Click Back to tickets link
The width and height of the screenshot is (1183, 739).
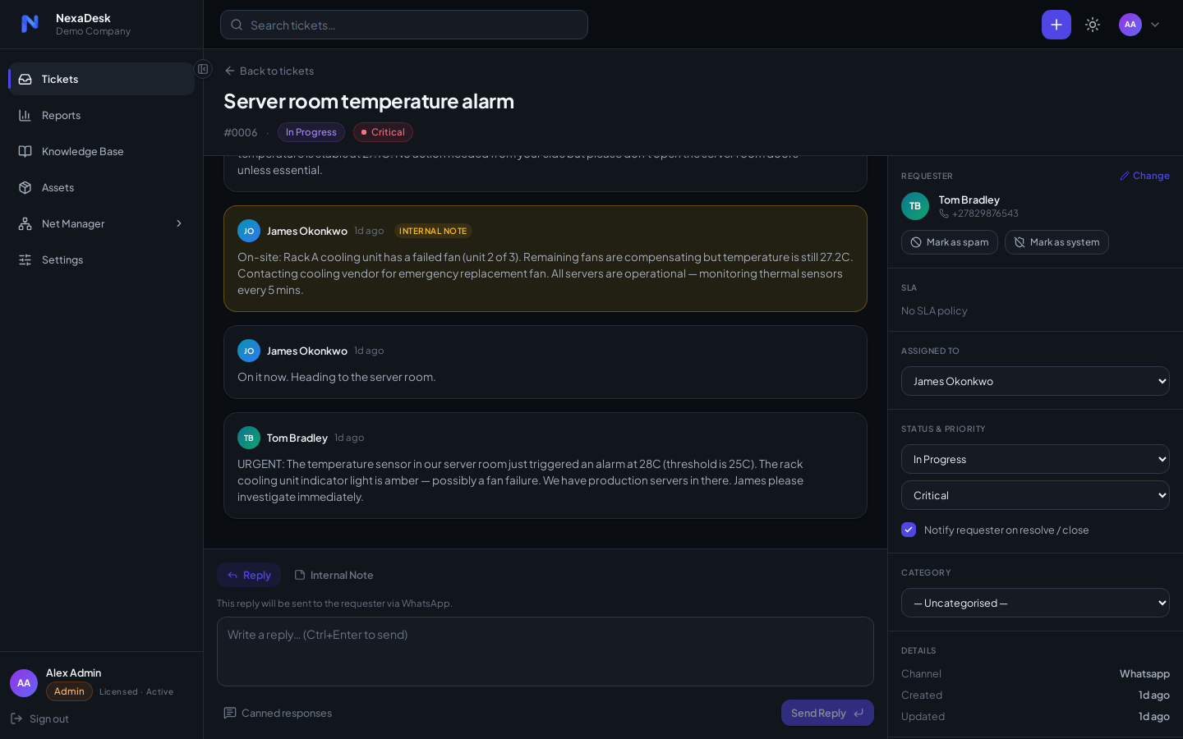pos(269,71)
